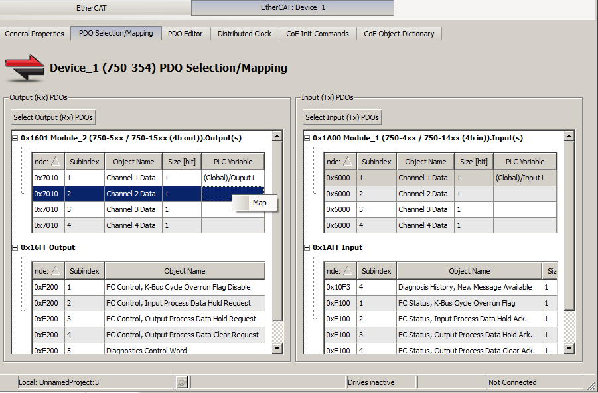
Task: Switch to the PDO Editor tab
Action: click(x=185, y=34)
